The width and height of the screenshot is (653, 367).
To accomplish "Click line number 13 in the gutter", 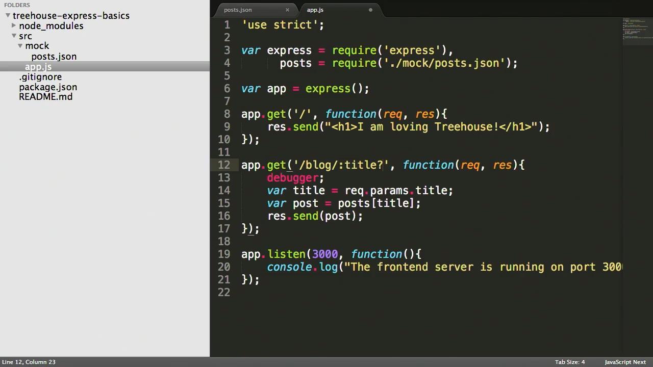I will [224, 178].
